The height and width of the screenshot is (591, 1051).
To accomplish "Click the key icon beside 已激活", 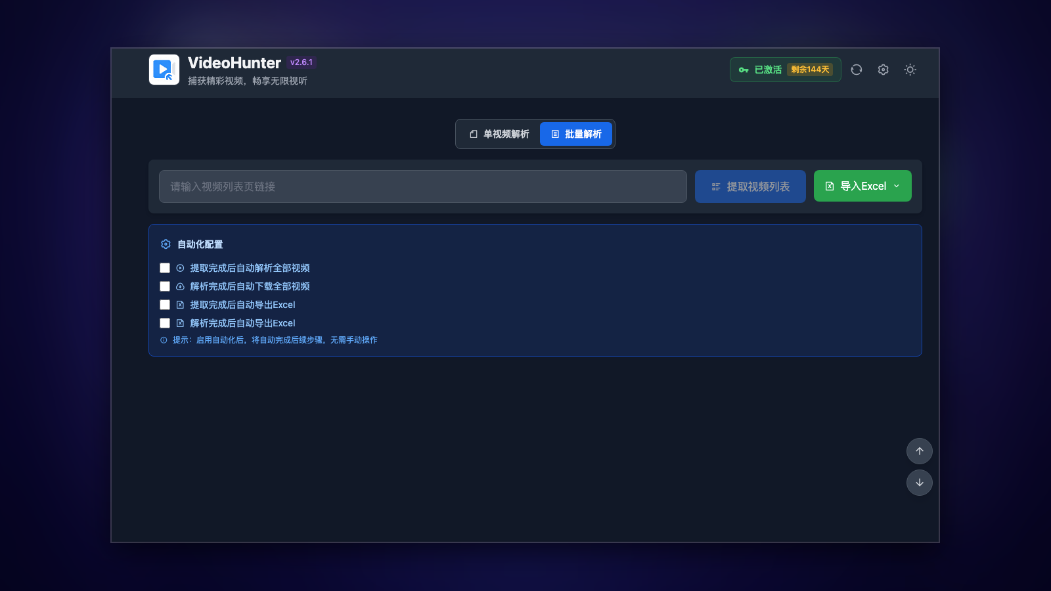I will point(744,70).
